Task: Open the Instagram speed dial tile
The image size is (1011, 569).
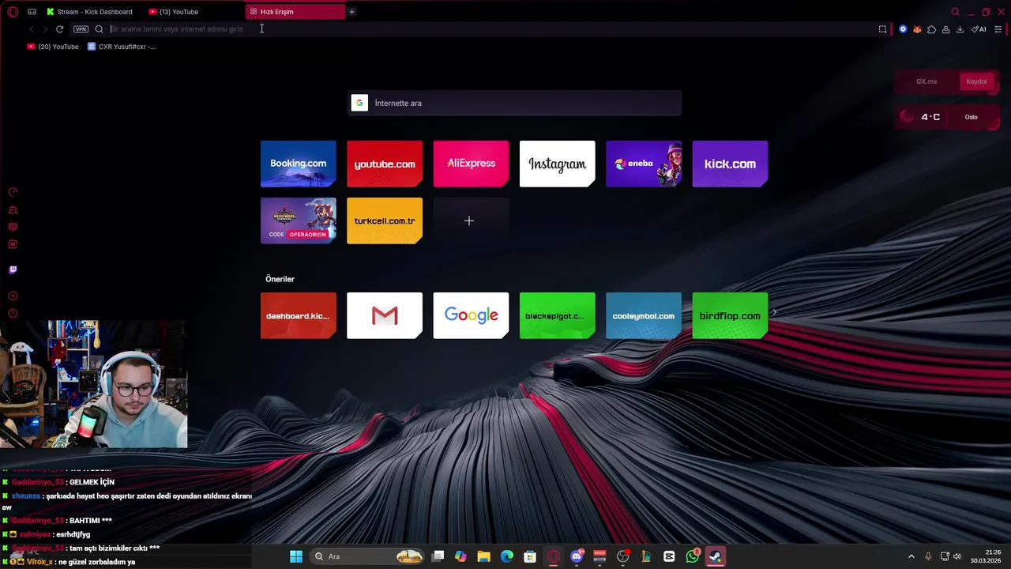Action: (x=558, y=164)
